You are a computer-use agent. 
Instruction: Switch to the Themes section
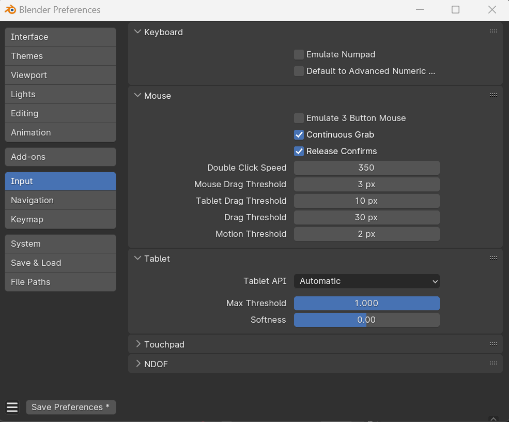pyautogui.click(x=60, y=56)
